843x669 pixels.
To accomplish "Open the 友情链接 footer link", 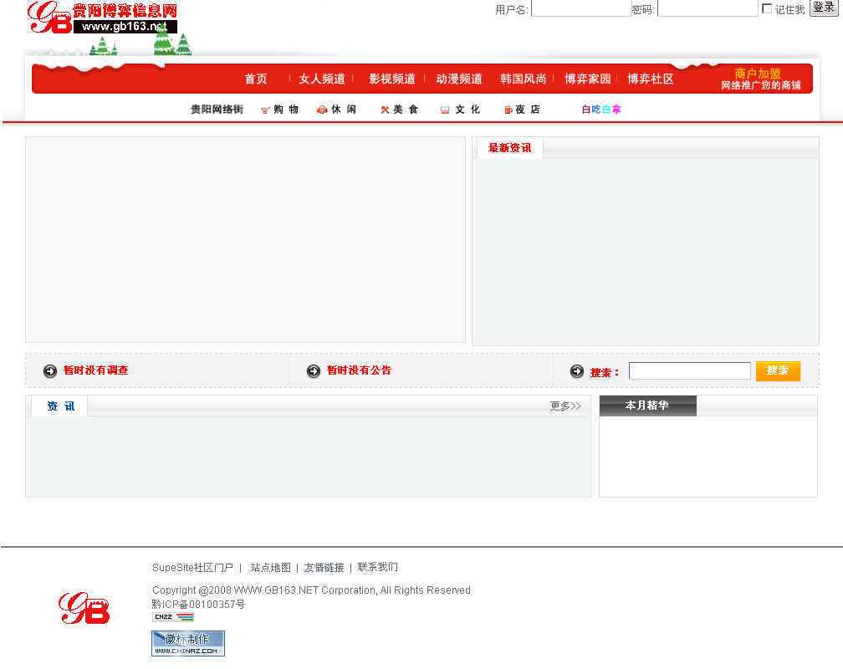I will pos(324,567).
